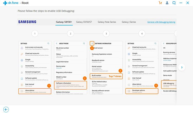This screenshot has height=113, width=193.
Task: Click the dr.fone logo icon
Action: pos(5,3)
